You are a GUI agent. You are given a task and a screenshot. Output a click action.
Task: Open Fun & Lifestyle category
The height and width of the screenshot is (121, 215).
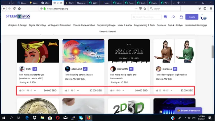point(175,25)
